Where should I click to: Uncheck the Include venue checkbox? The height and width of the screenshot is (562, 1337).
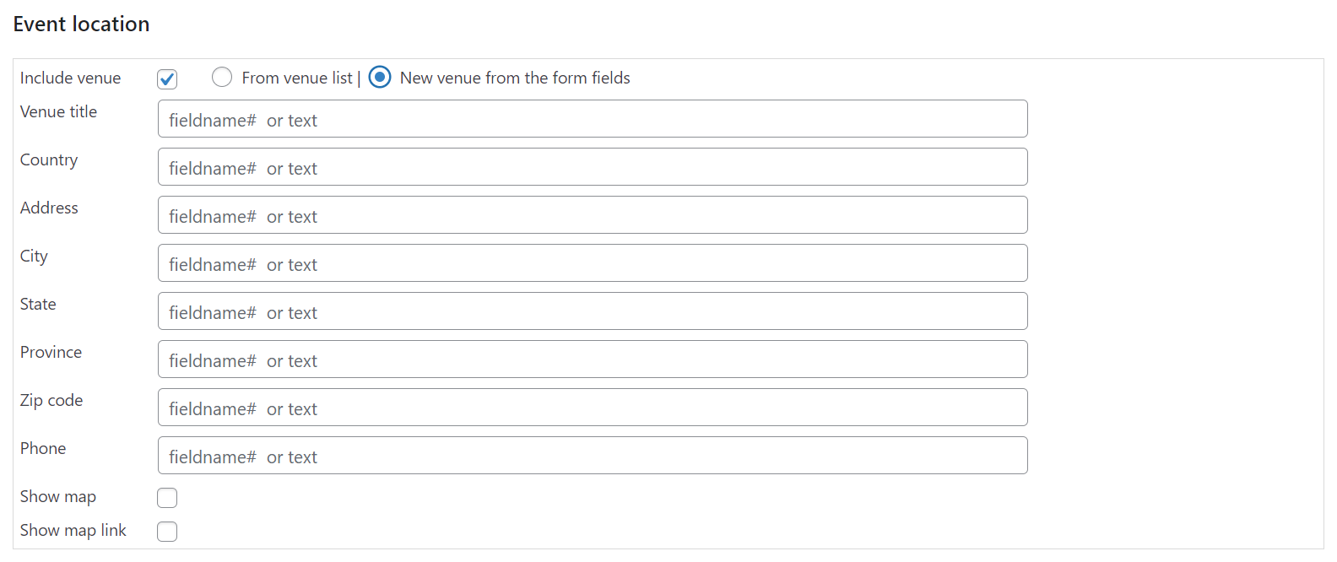click(167, 79)
